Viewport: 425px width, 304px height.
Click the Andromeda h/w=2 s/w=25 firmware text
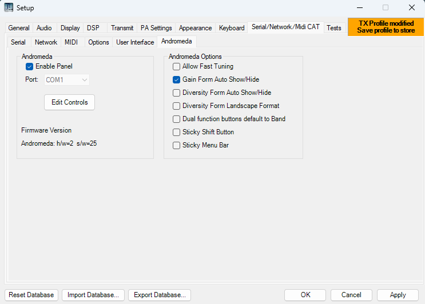click(59, 143)
